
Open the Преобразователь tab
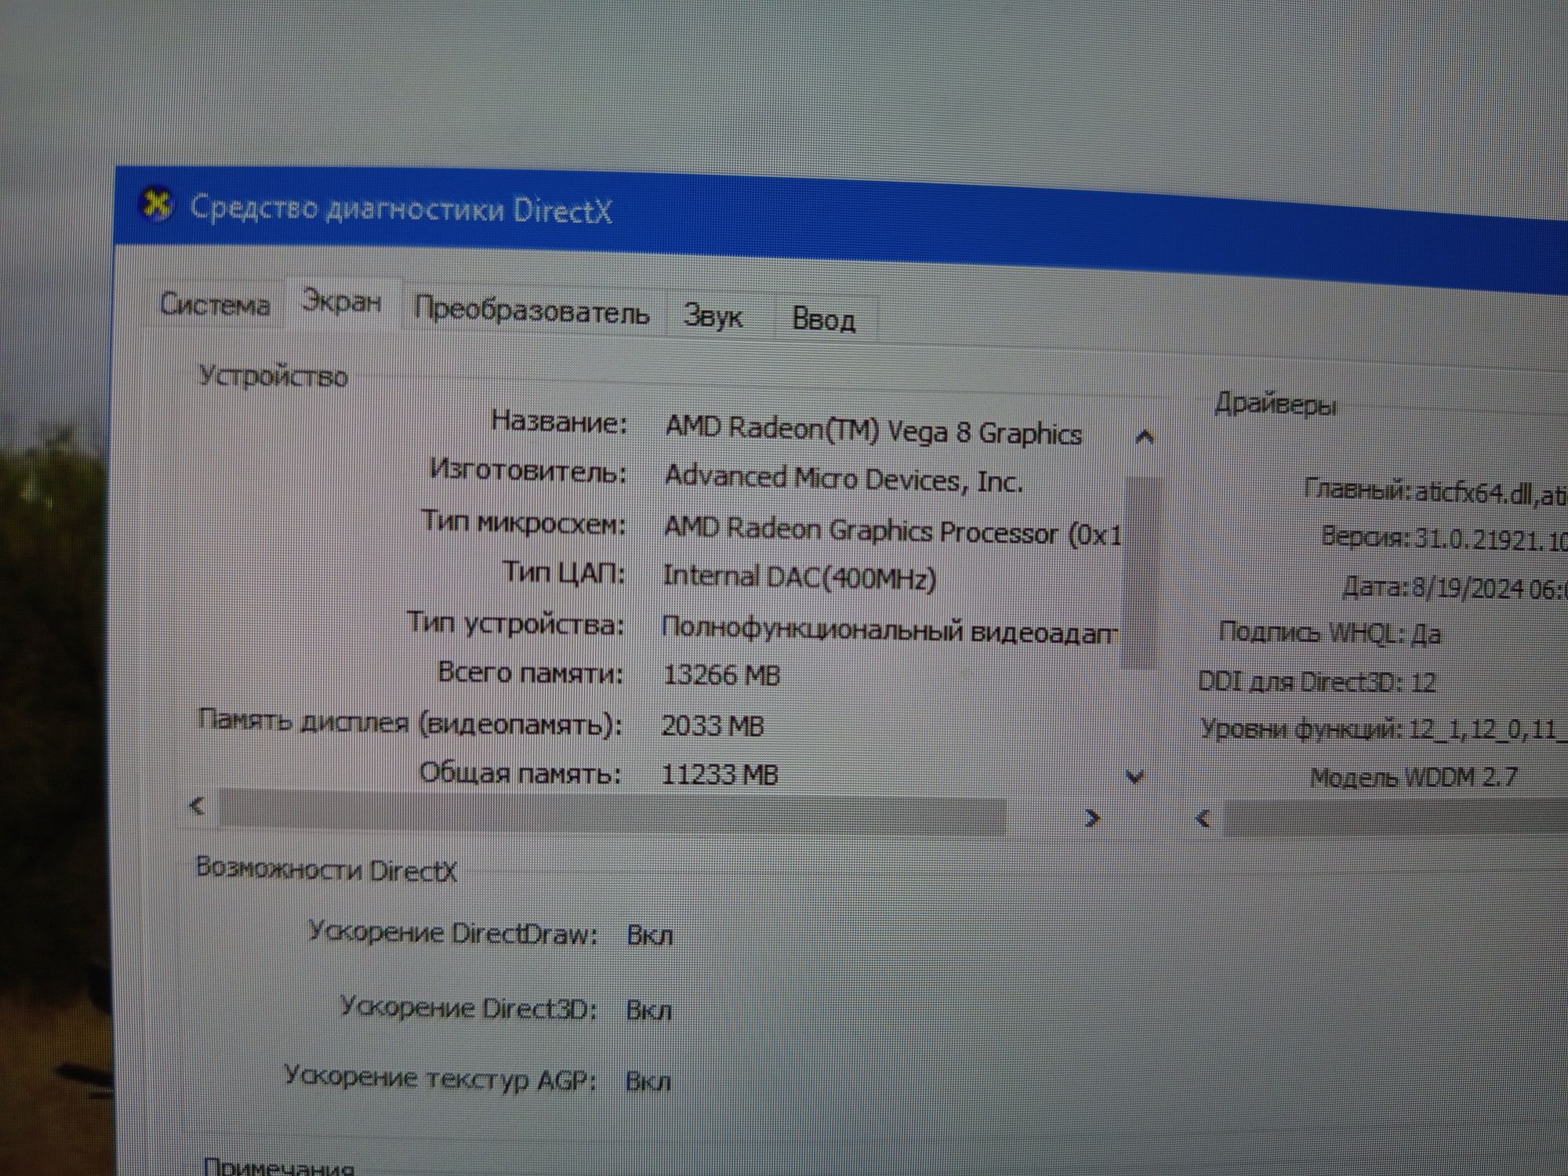pyautogui.click(x=532, y=312)
